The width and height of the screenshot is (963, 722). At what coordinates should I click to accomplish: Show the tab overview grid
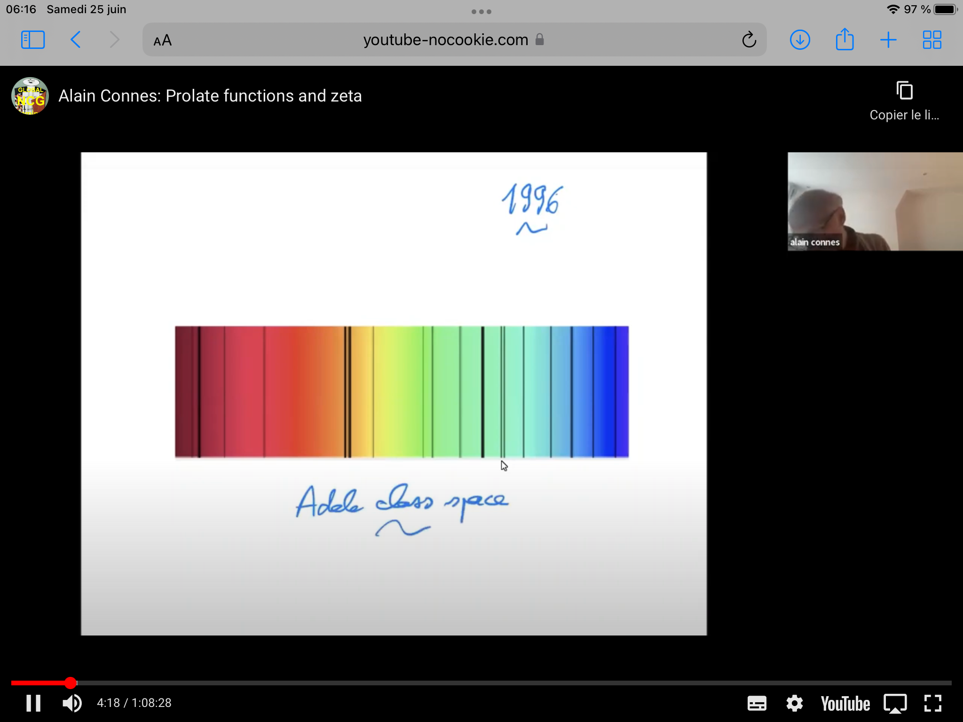click(x=931, y=40)
